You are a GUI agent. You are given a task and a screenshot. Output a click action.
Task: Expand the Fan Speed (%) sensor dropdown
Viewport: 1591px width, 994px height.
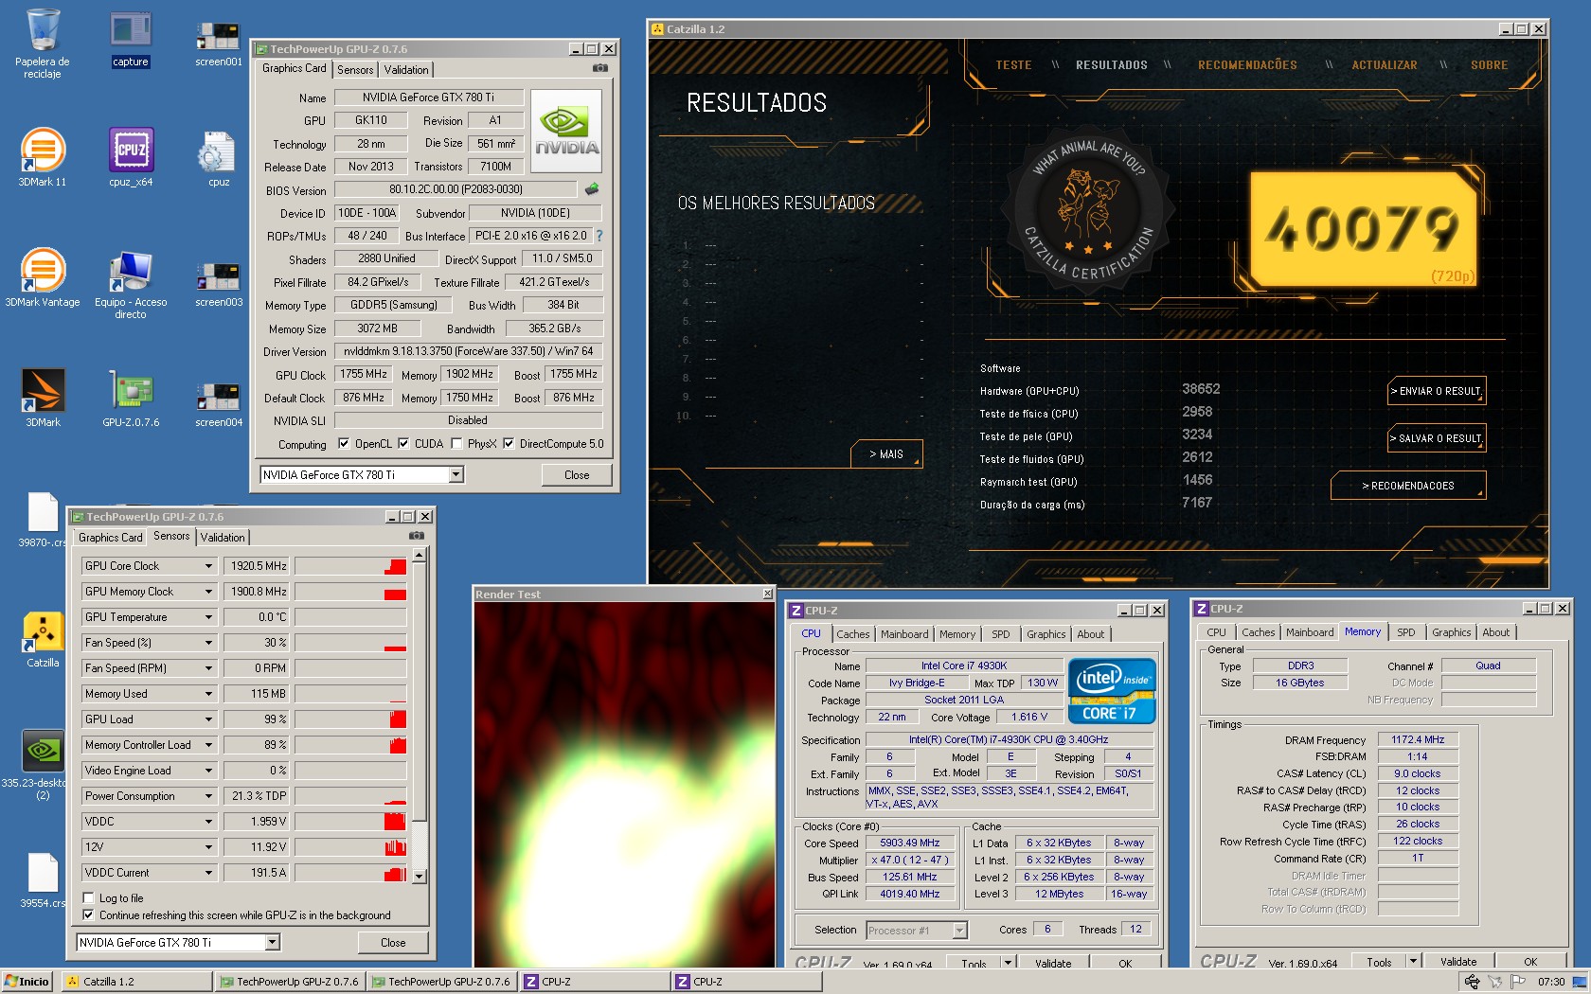pyautogui.click(x=208, y=643)
